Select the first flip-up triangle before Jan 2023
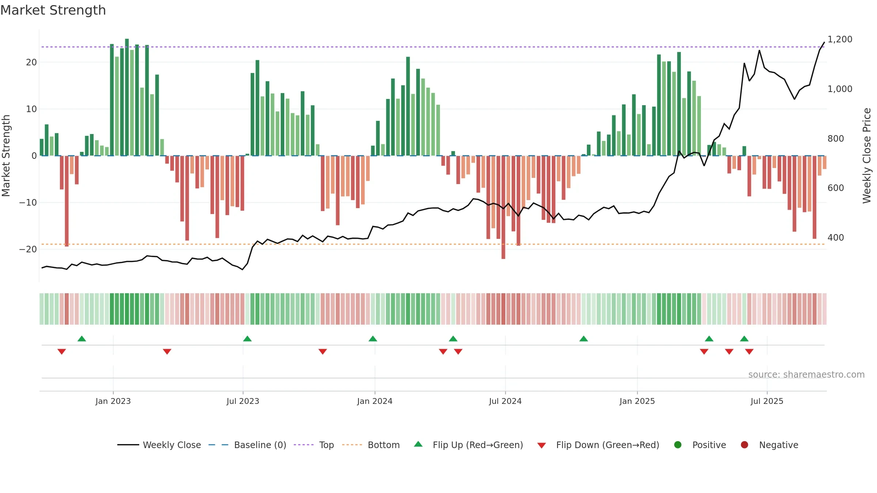The width and height of the screenshot is (877, 493). click(82, 339)
